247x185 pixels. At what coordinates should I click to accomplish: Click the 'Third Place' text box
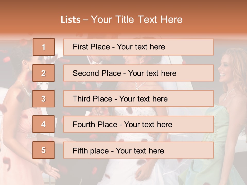(138, 99)
